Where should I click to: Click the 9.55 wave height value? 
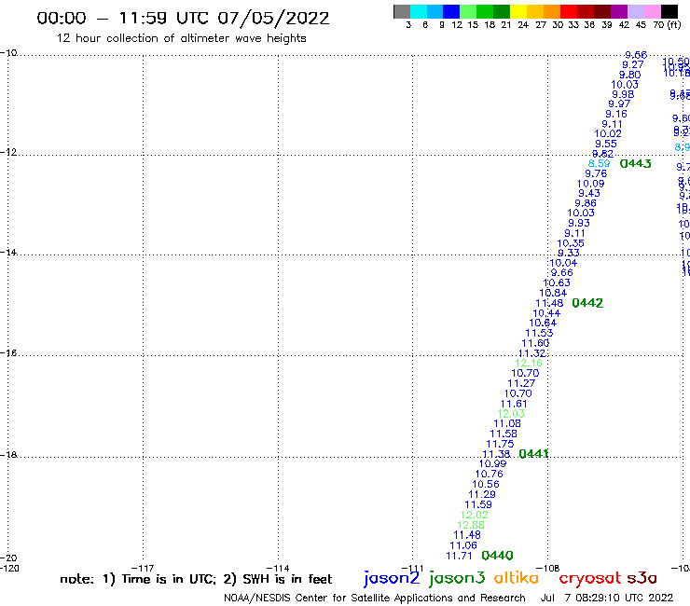coord(606,144)
